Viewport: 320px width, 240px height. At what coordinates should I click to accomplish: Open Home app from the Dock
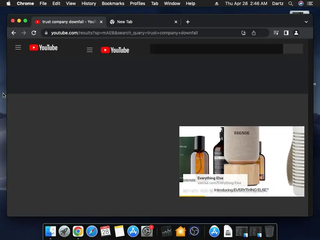pyautogui.click(x=180, y=231)
